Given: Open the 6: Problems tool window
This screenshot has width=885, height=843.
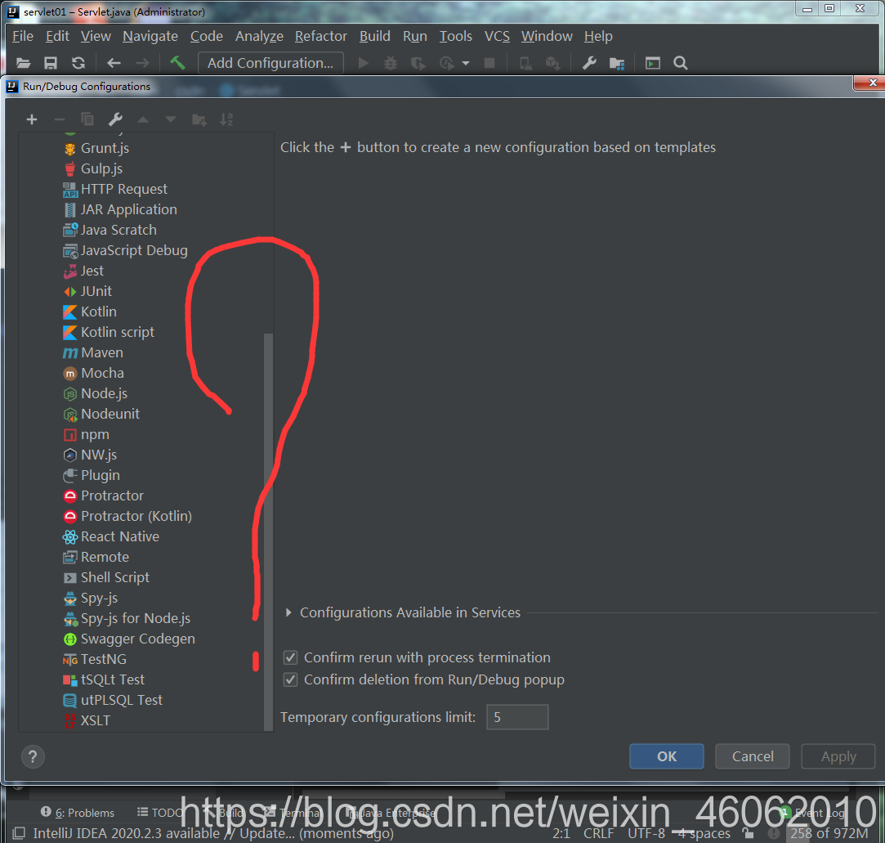Looking at the screenshot, I should 78,813.
